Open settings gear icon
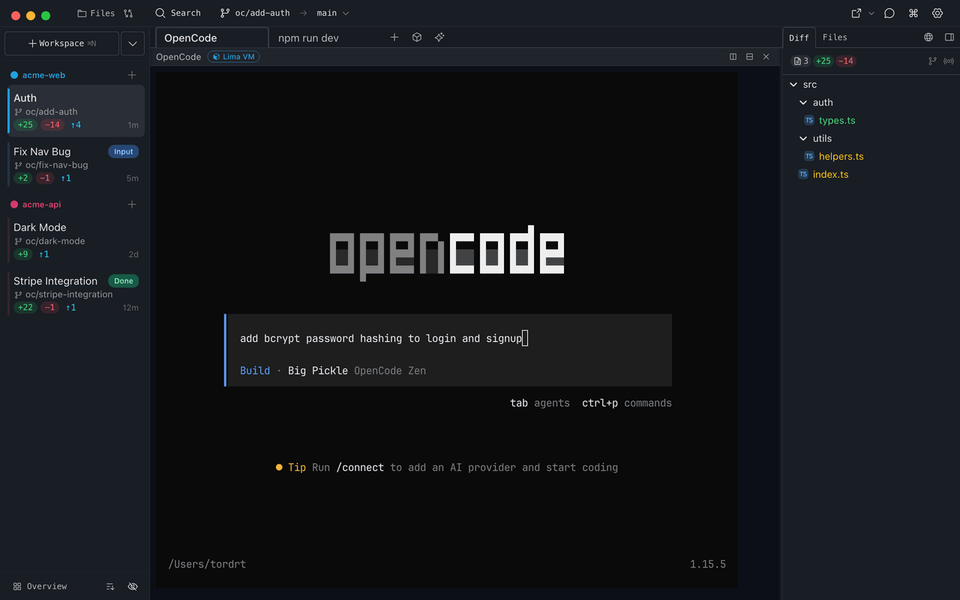The width and height of the screenshot is (960, 600). click(937, 13)
